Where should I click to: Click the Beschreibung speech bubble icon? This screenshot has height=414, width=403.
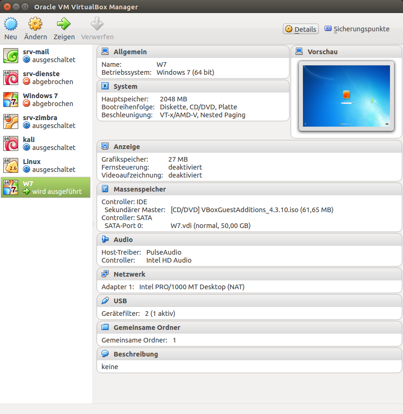point(105,354)
